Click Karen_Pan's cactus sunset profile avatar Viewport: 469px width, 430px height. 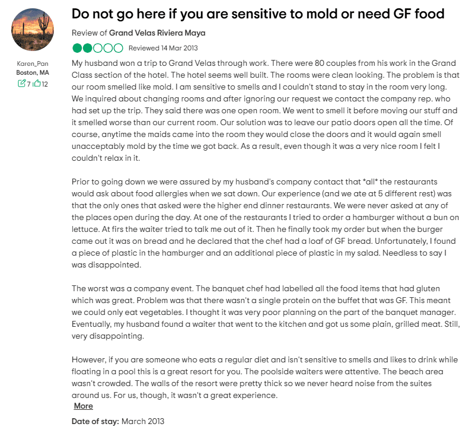[x=33, y=30]
